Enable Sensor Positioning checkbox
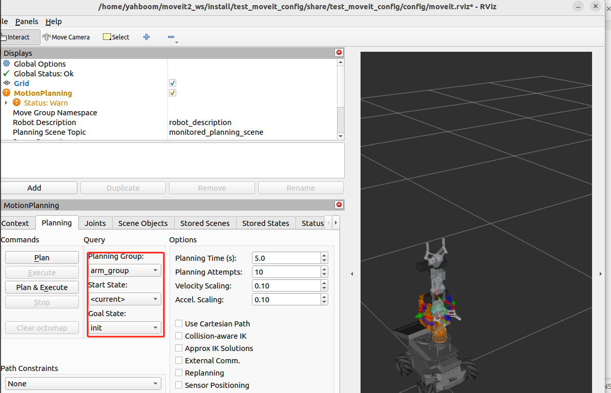The width and height of the screenshot is (611, 393). pos(179,385)
